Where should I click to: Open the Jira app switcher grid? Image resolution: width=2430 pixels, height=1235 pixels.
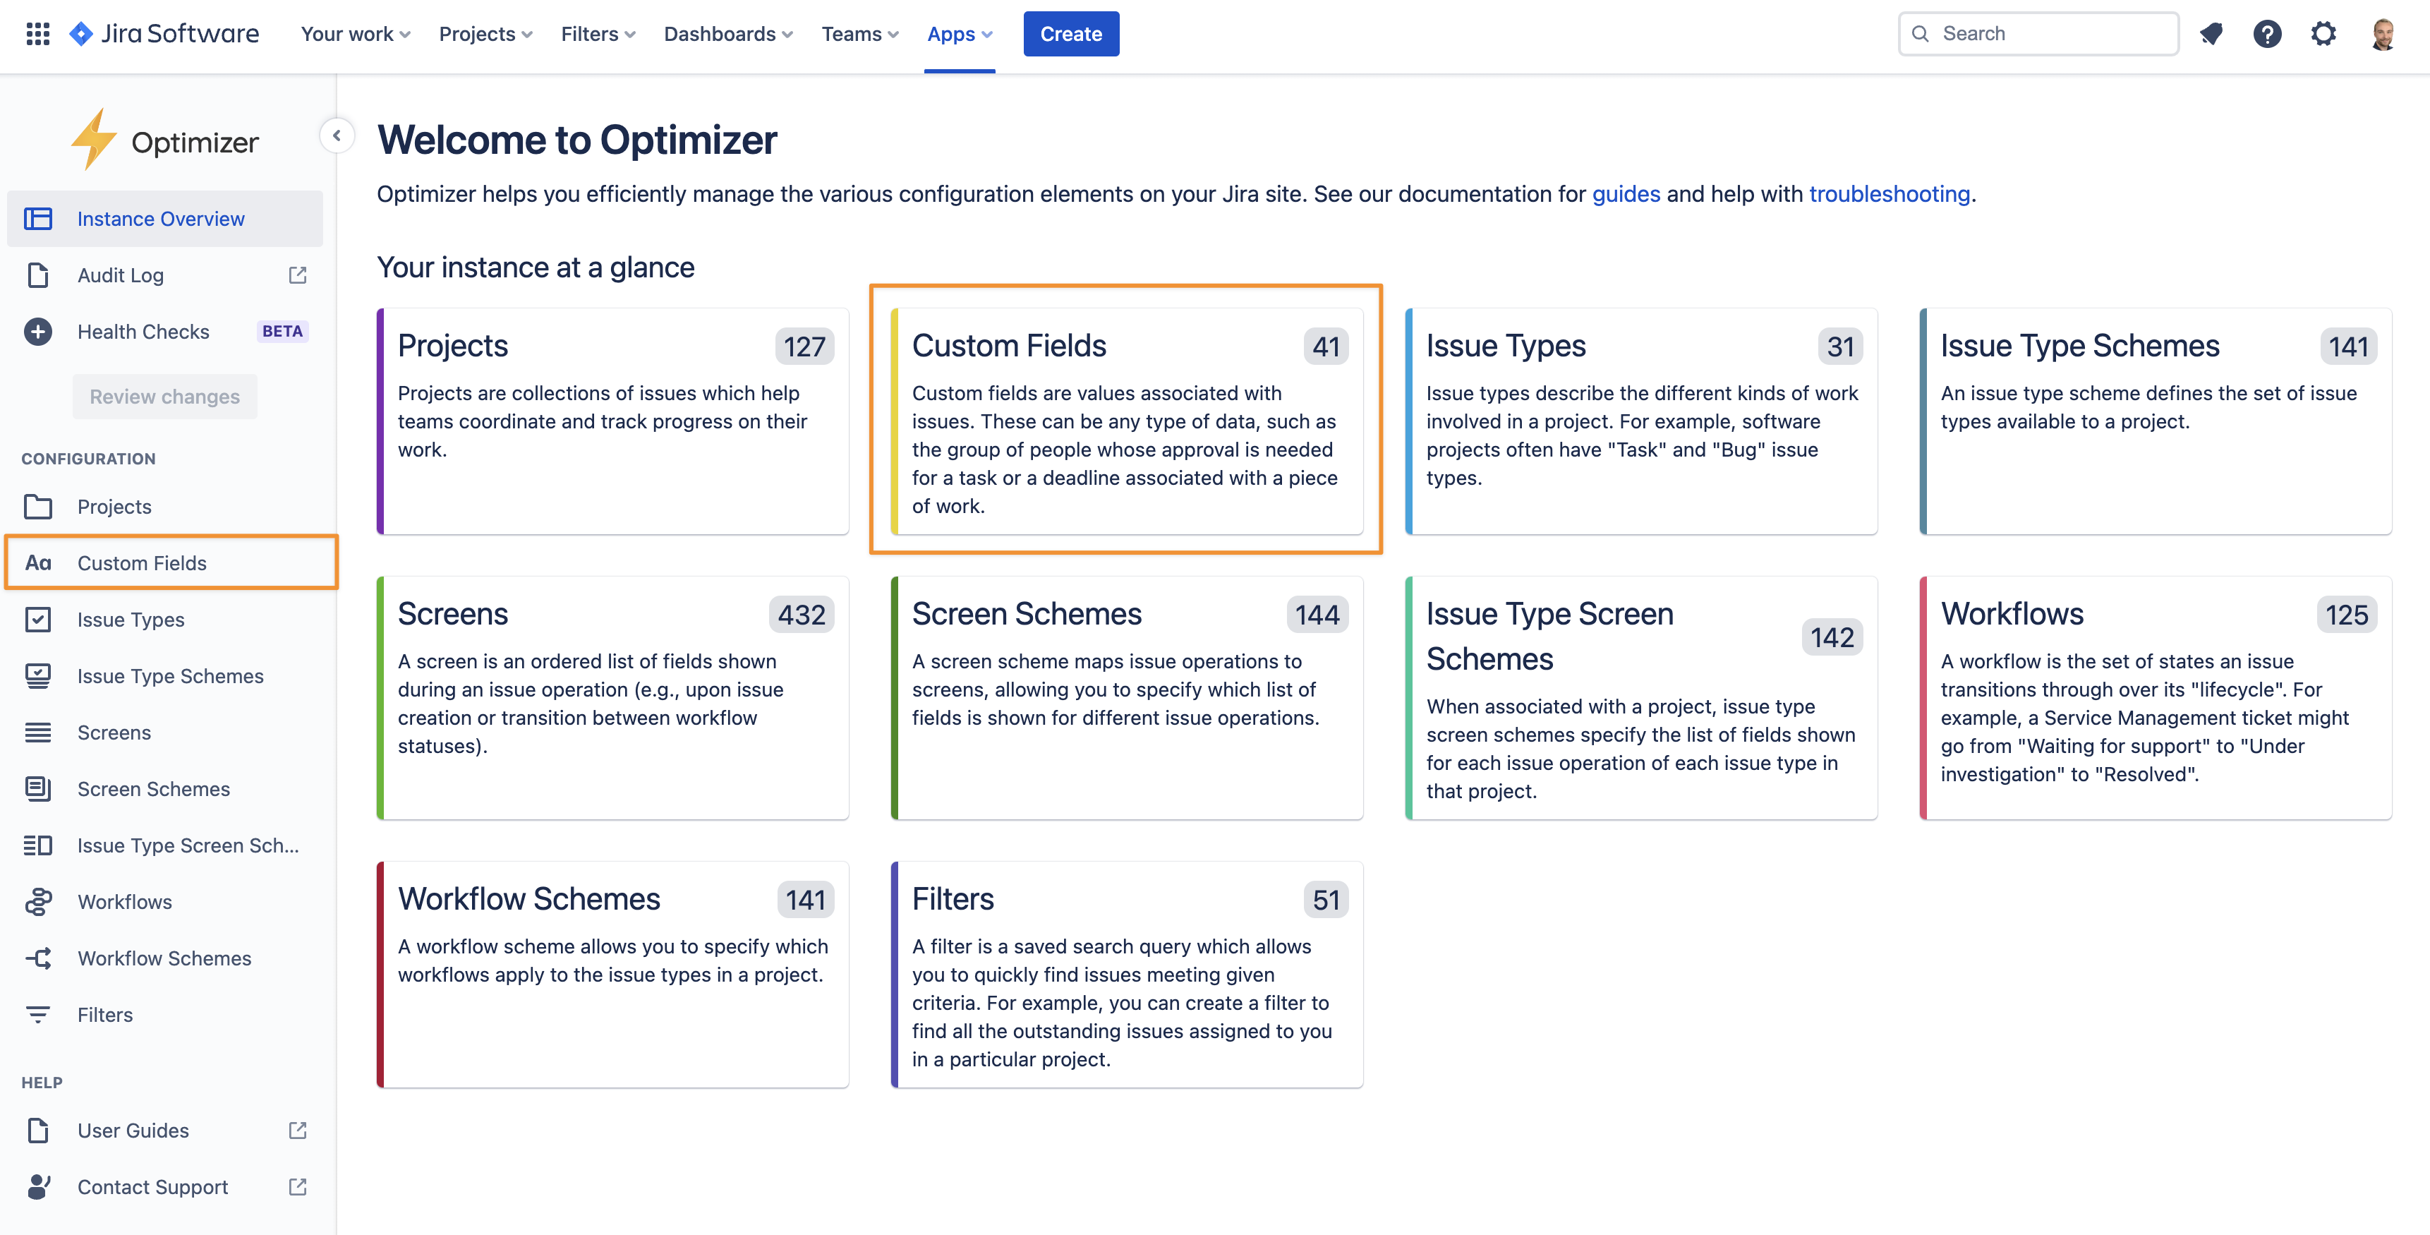click(x=37, y=34)
